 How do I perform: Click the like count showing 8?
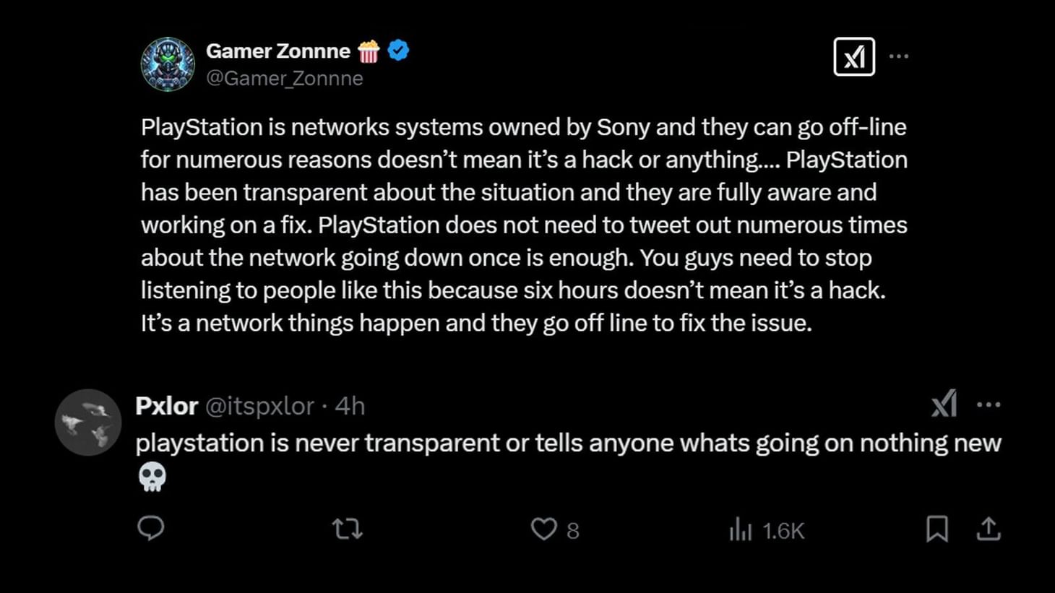point(572,531)
